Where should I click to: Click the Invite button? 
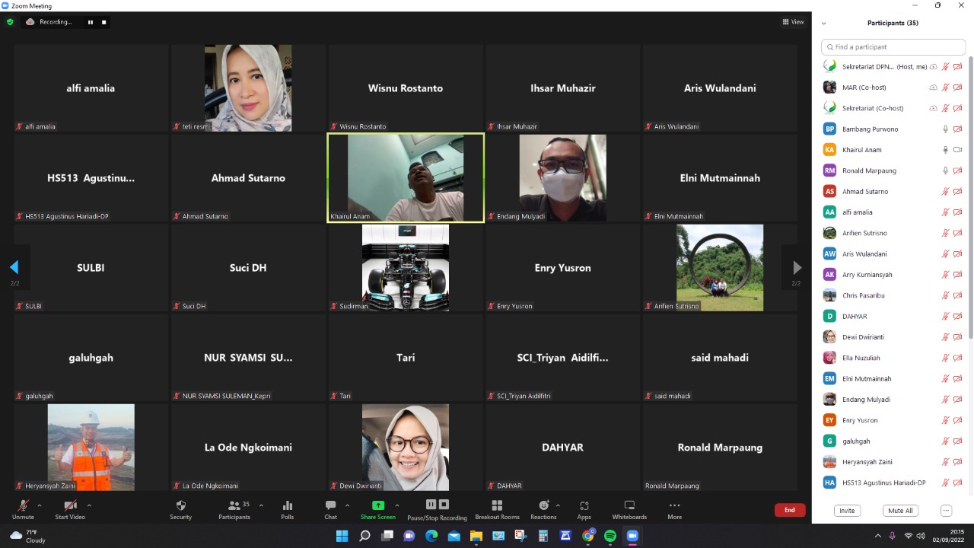coord(847,511)
